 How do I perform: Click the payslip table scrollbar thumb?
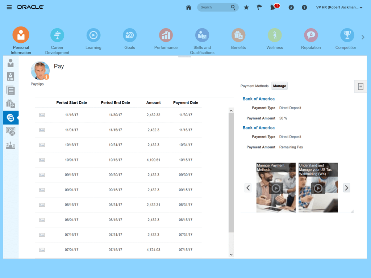pos(231,173)
